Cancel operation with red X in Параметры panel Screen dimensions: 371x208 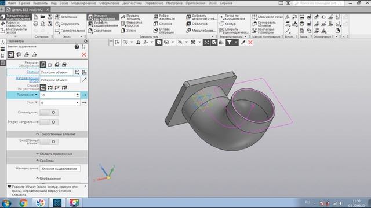pos(83,55)
